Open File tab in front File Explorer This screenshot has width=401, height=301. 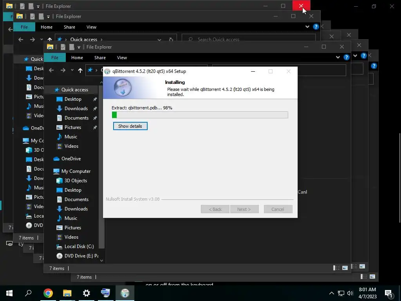pyautogui.click(x=55, y=58)
